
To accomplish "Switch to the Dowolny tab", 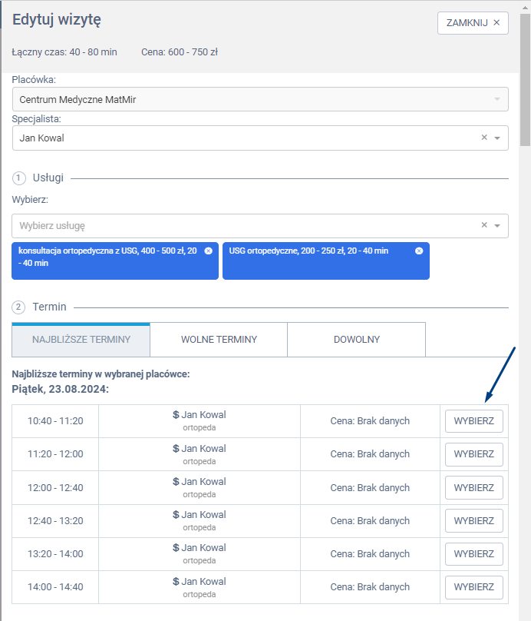I will tap(356, 340).
